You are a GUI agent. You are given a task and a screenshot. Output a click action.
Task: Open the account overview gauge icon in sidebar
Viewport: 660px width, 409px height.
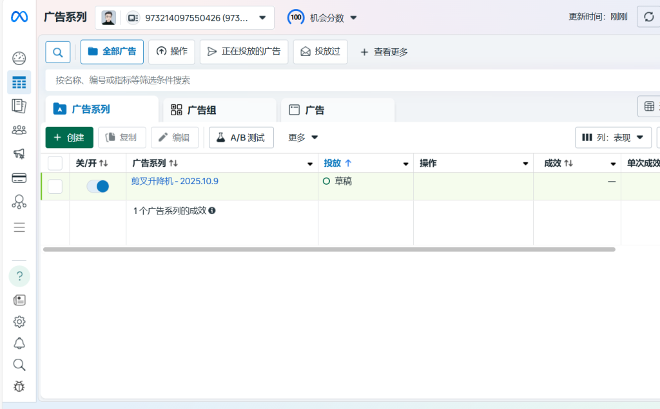(19, 59)
